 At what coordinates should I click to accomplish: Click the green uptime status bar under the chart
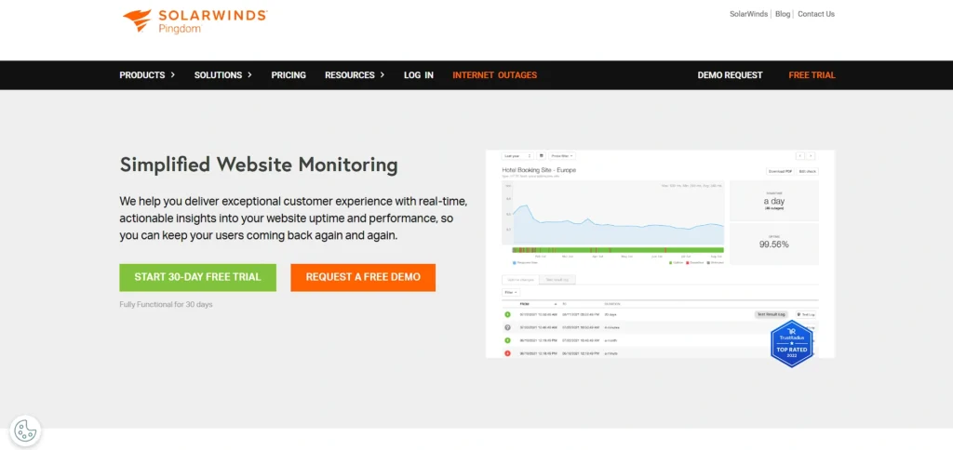pyautogui.click(x=618, y=249)
